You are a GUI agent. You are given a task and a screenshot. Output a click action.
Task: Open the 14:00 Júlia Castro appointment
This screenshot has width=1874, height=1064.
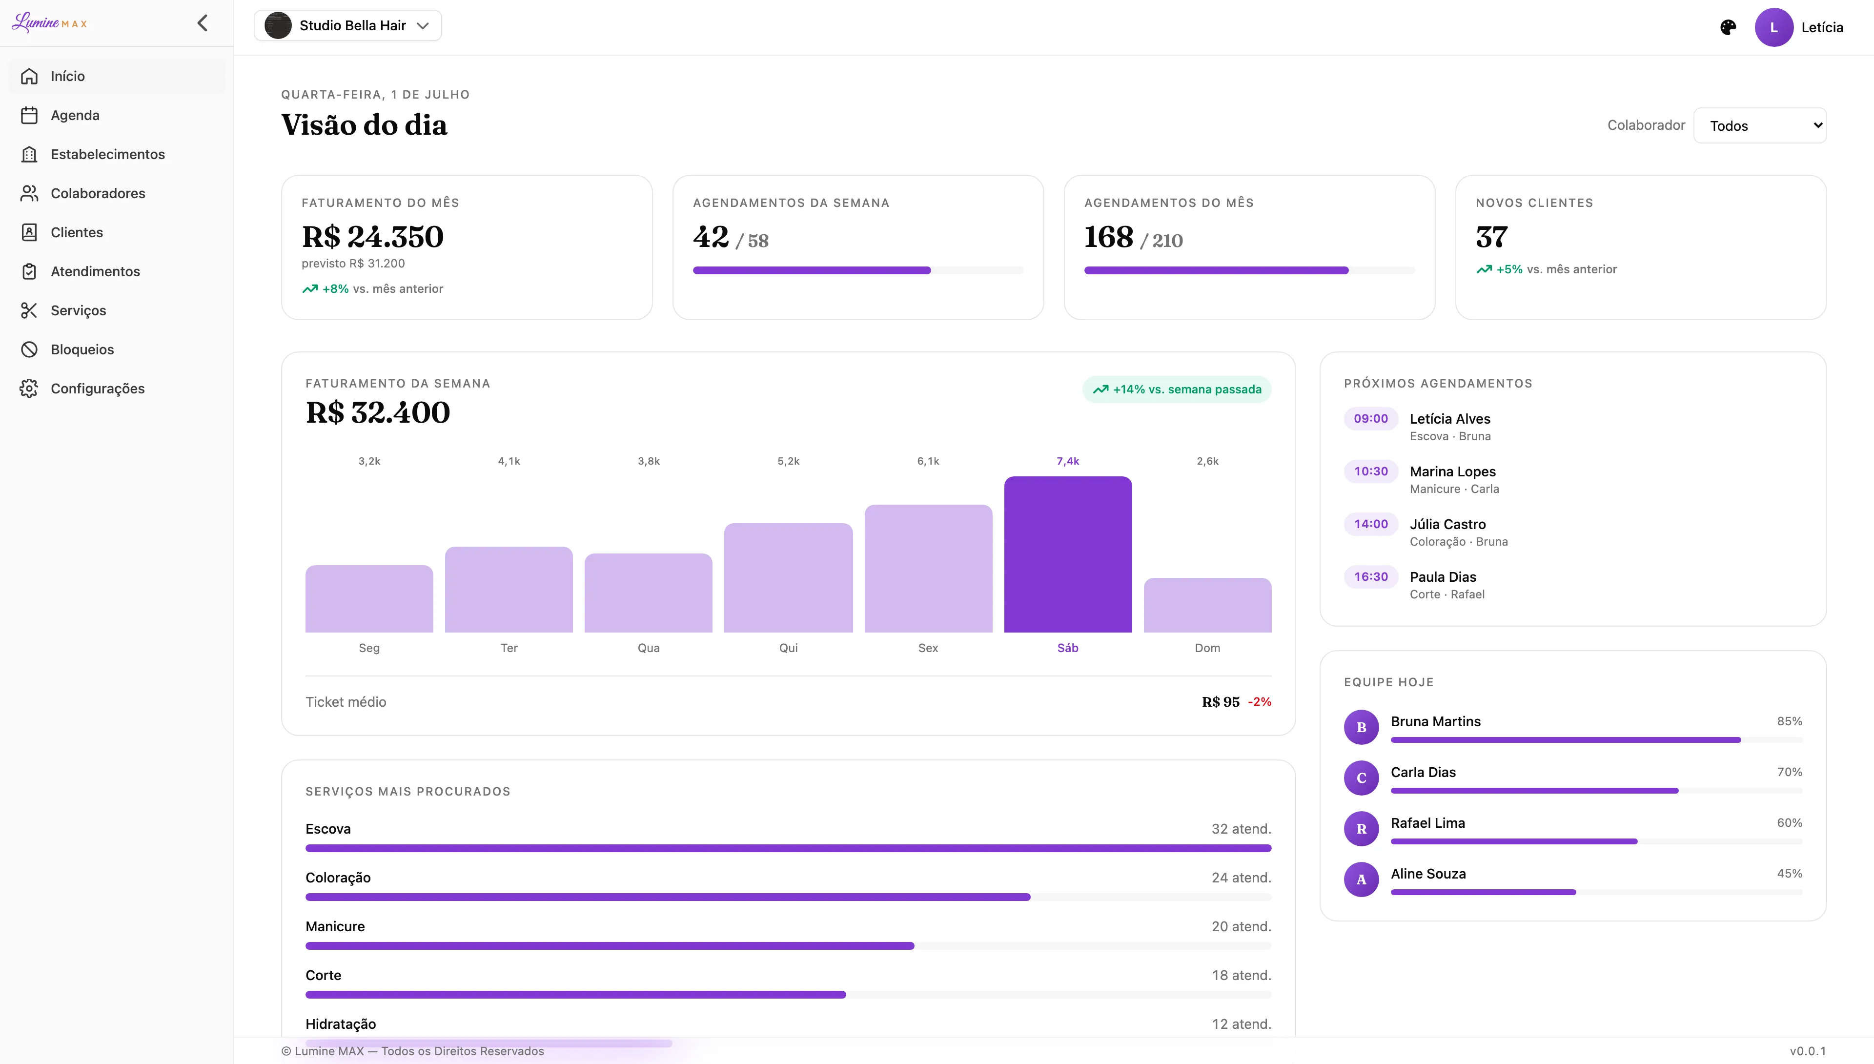click(1572, 532)
